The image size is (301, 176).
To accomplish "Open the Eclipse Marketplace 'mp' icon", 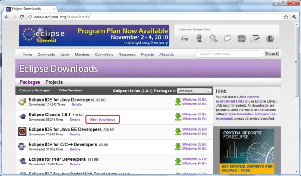I will point(185,38).
